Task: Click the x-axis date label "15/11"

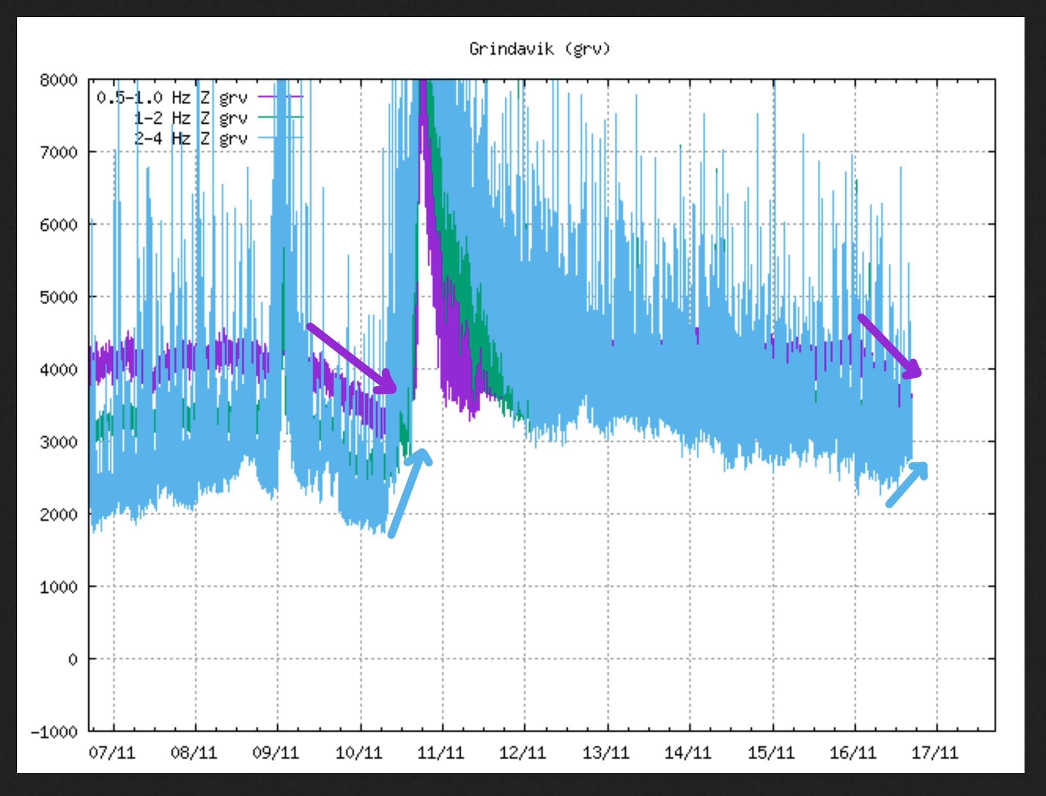Action: point(771,753)
